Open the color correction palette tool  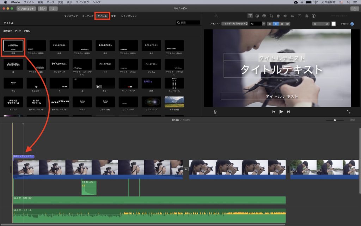point(264,16)
